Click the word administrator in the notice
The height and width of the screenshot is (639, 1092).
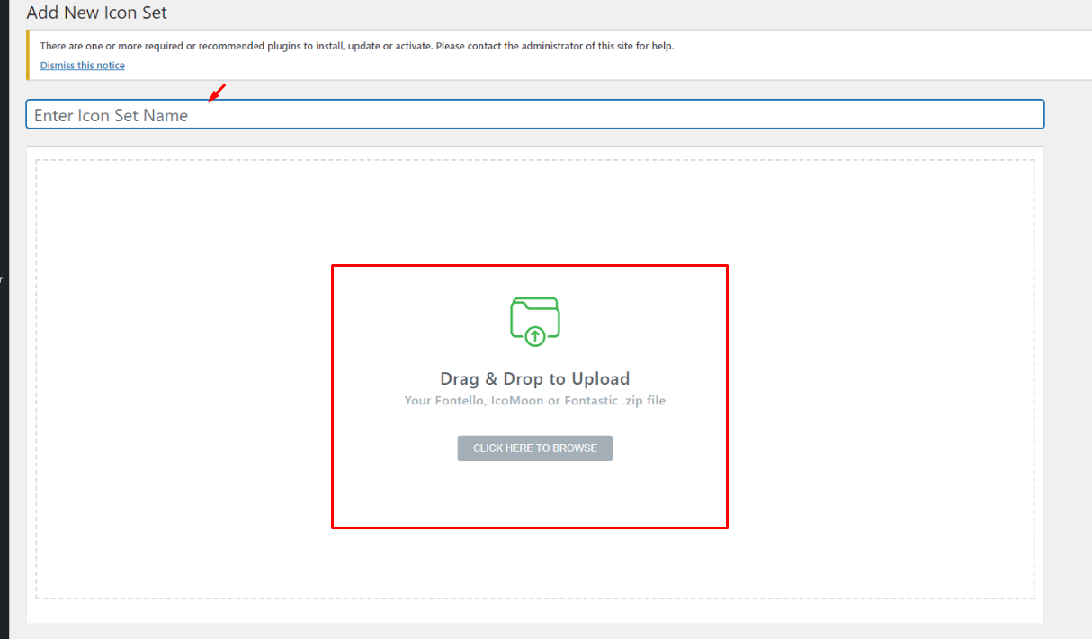tap(554, 46)
